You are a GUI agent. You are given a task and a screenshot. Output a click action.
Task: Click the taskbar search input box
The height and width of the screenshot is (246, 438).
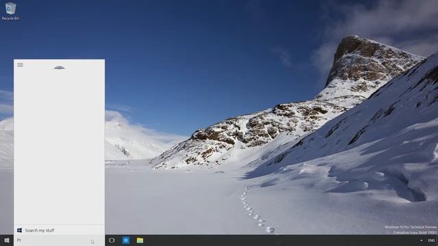60,240
